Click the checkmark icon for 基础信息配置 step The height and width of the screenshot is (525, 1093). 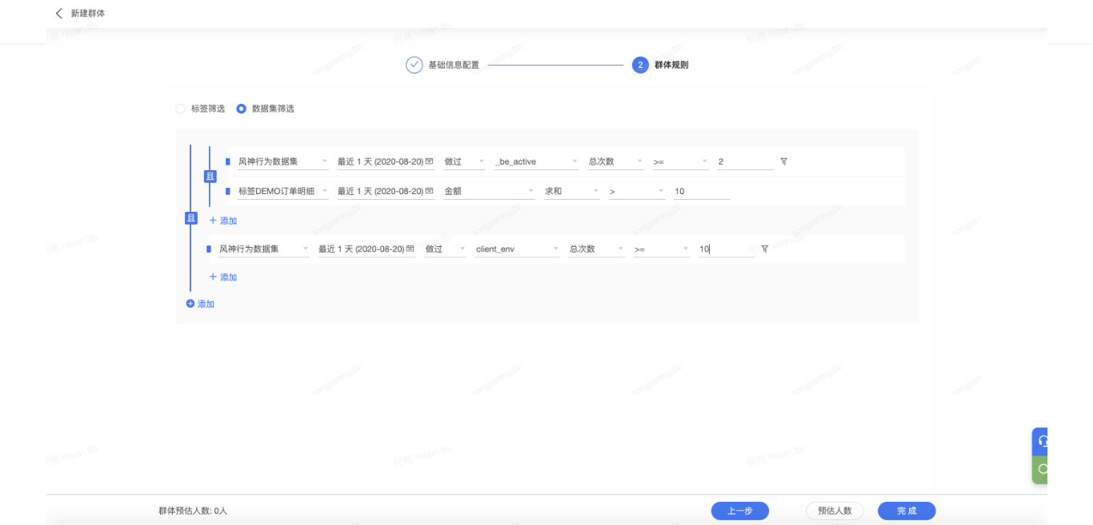414,65
